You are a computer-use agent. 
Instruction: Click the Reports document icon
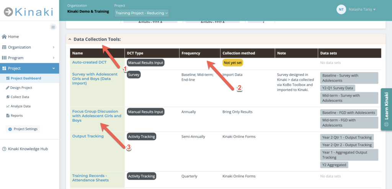(x=8, y=115)
